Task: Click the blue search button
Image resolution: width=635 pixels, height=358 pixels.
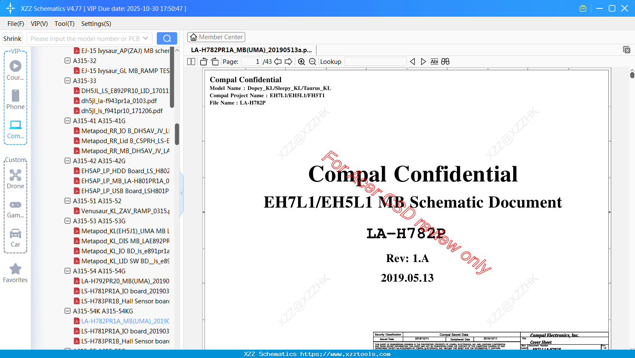Action: 167,38
